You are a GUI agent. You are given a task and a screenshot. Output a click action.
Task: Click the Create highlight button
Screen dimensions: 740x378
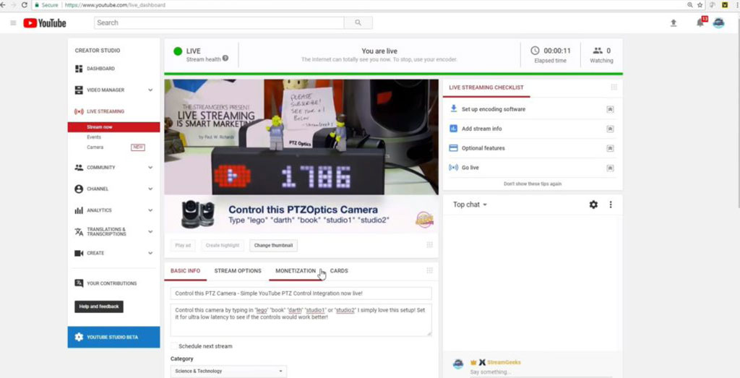223,246
